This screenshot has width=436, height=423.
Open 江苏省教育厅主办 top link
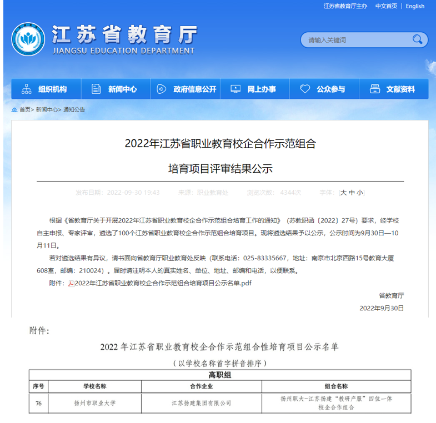345,6
